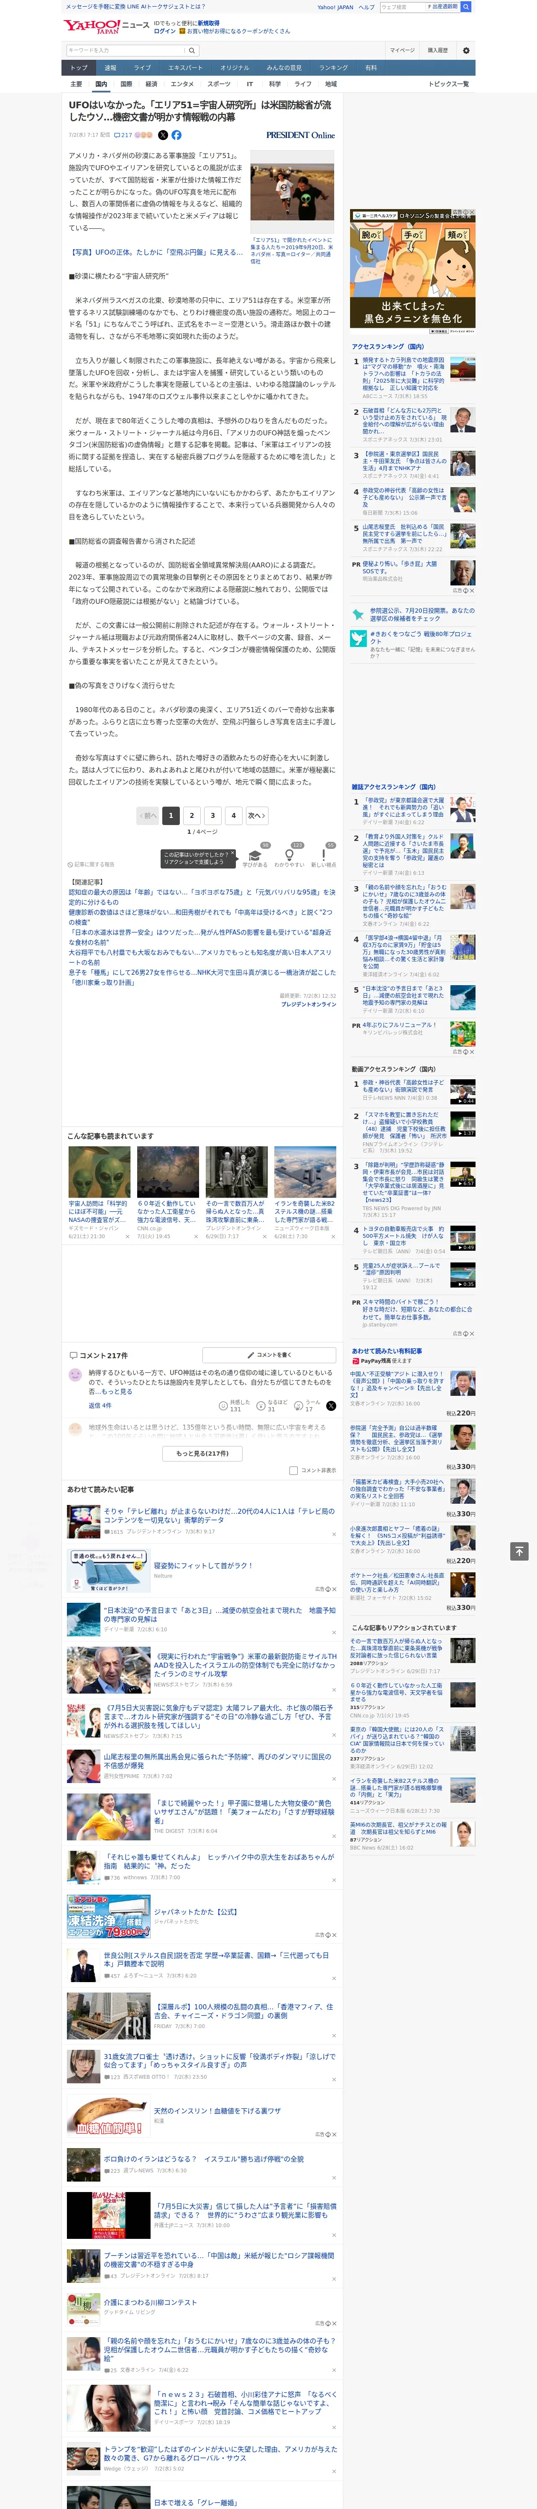
Task: Go to next page with 次へ chevron
Action: pos(256,815)
